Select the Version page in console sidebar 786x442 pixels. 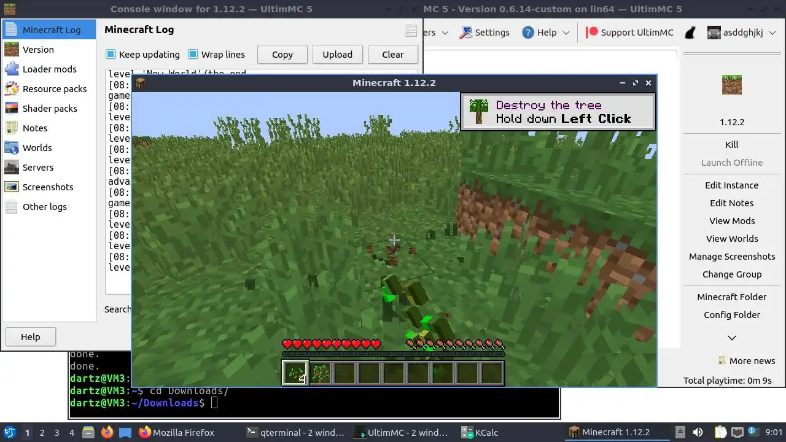[49, 49]
